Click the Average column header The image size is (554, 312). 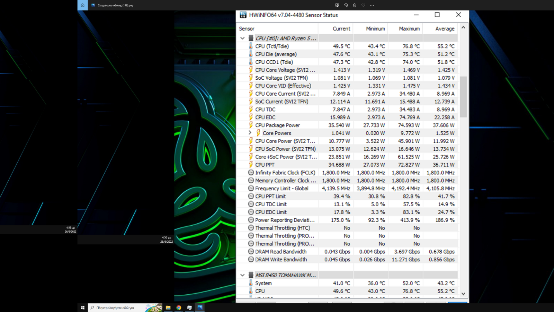[440, 28]
